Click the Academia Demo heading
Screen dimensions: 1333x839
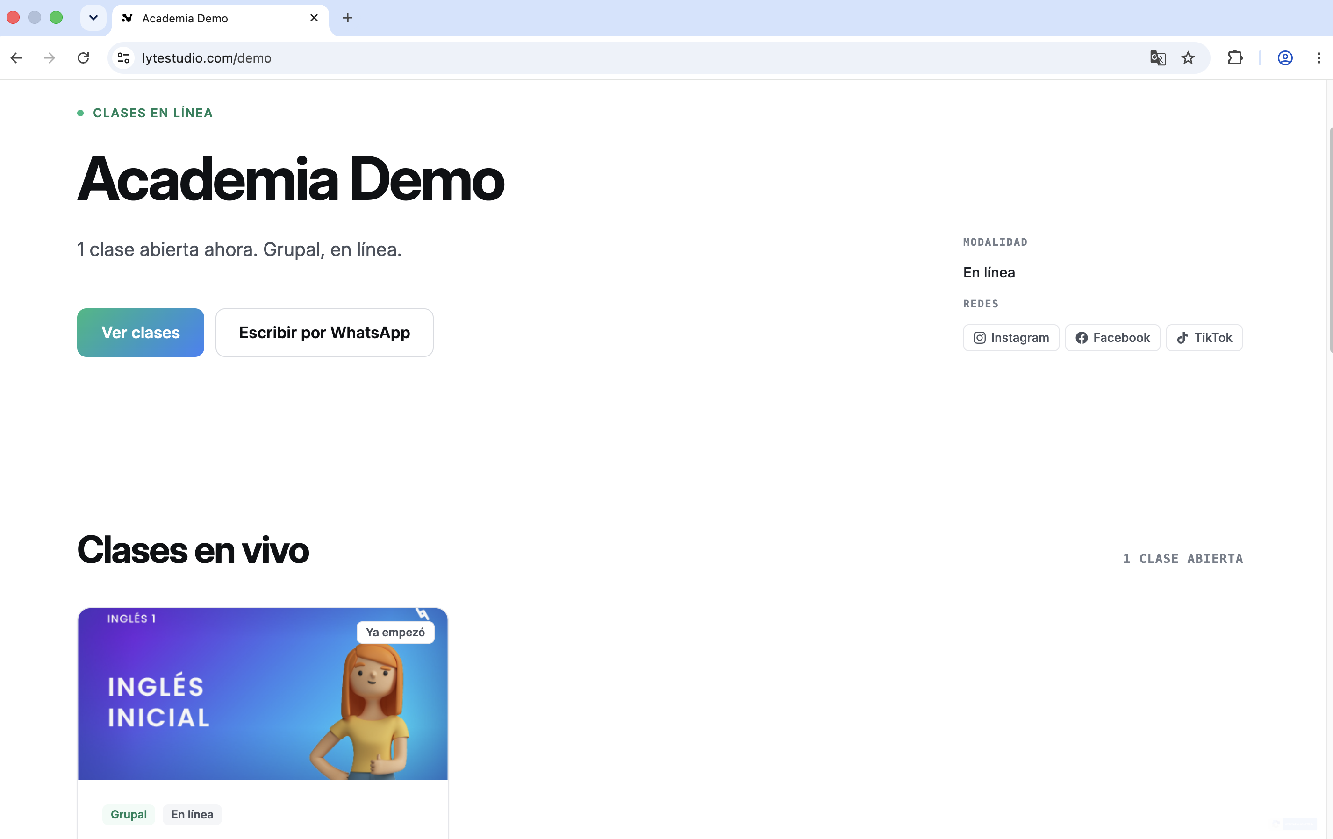pyautogui.click(x=291, y=179)
